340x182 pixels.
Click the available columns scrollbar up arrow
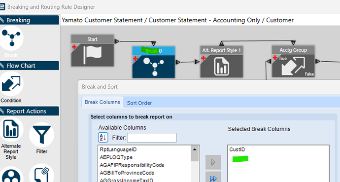click(195, 149)
